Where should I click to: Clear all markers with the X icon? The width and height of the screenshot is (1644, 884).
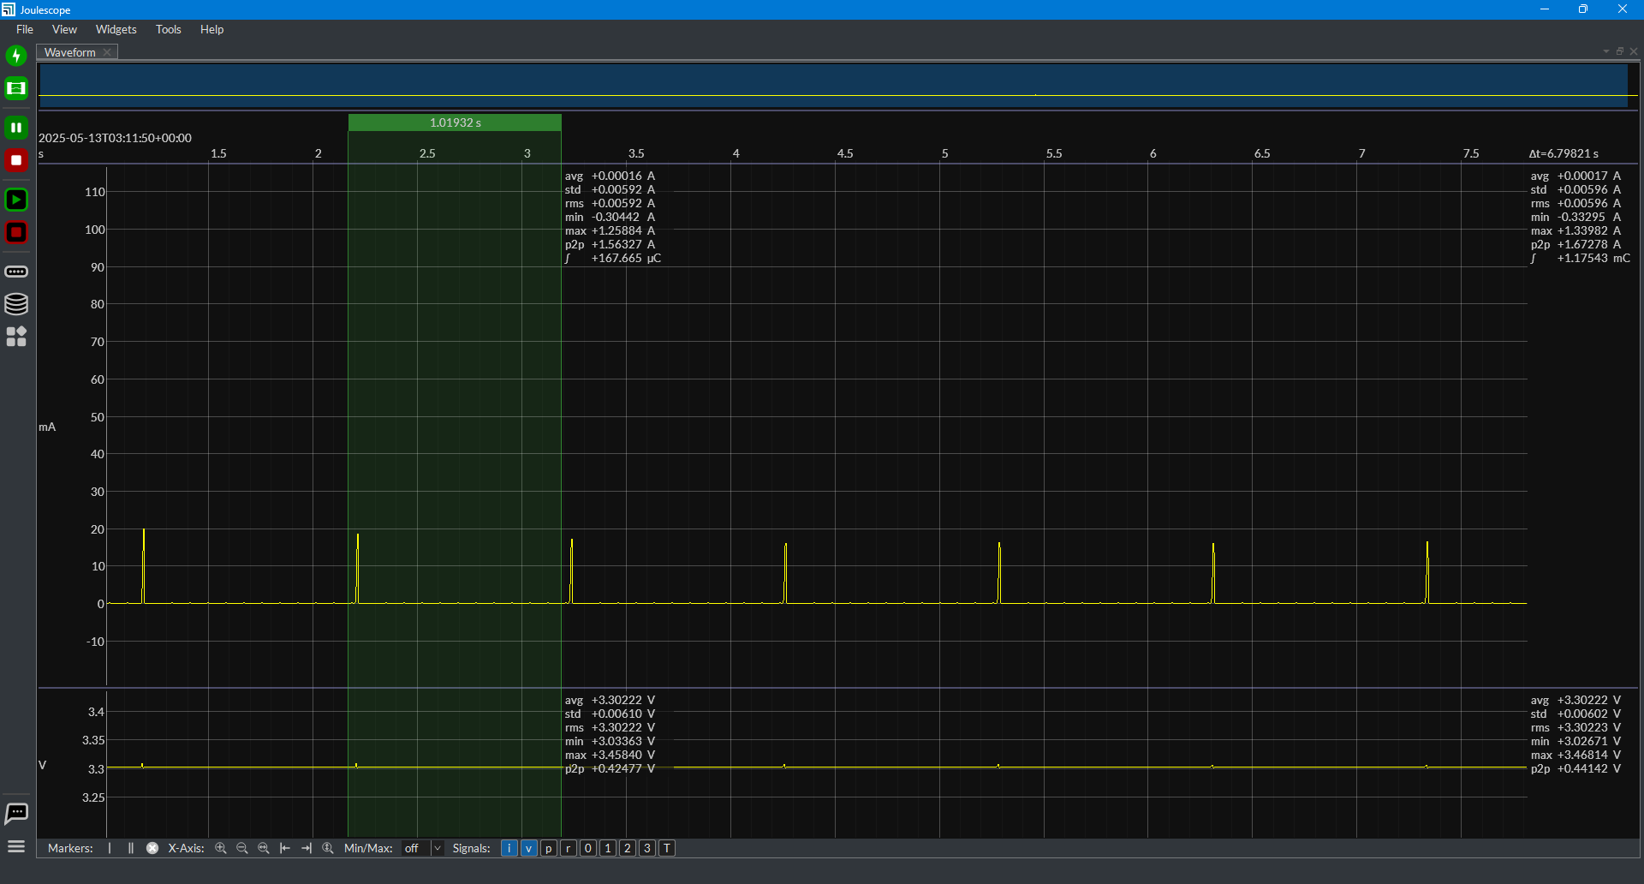(152, 848)
